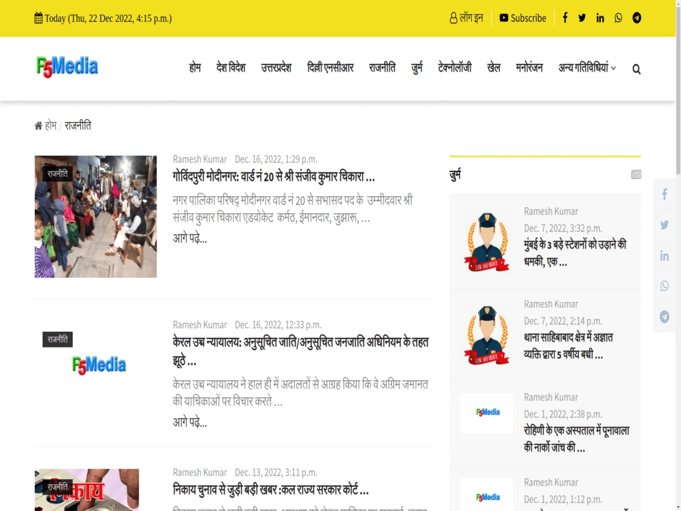Image resolution: width=681 pixels, height=511 pixels.
Task: Open टेक्नोलॉजी navigation item
Action: pos(455,67)
